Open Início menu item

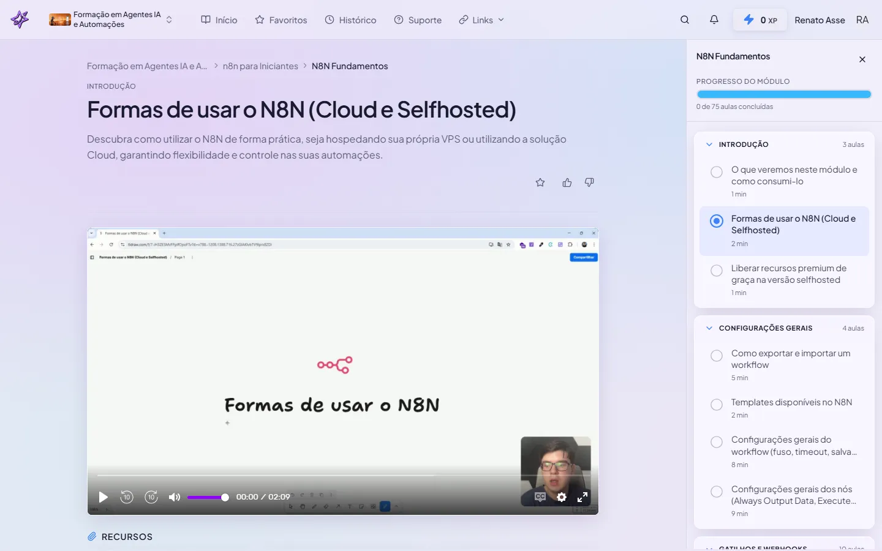[219, 20]
